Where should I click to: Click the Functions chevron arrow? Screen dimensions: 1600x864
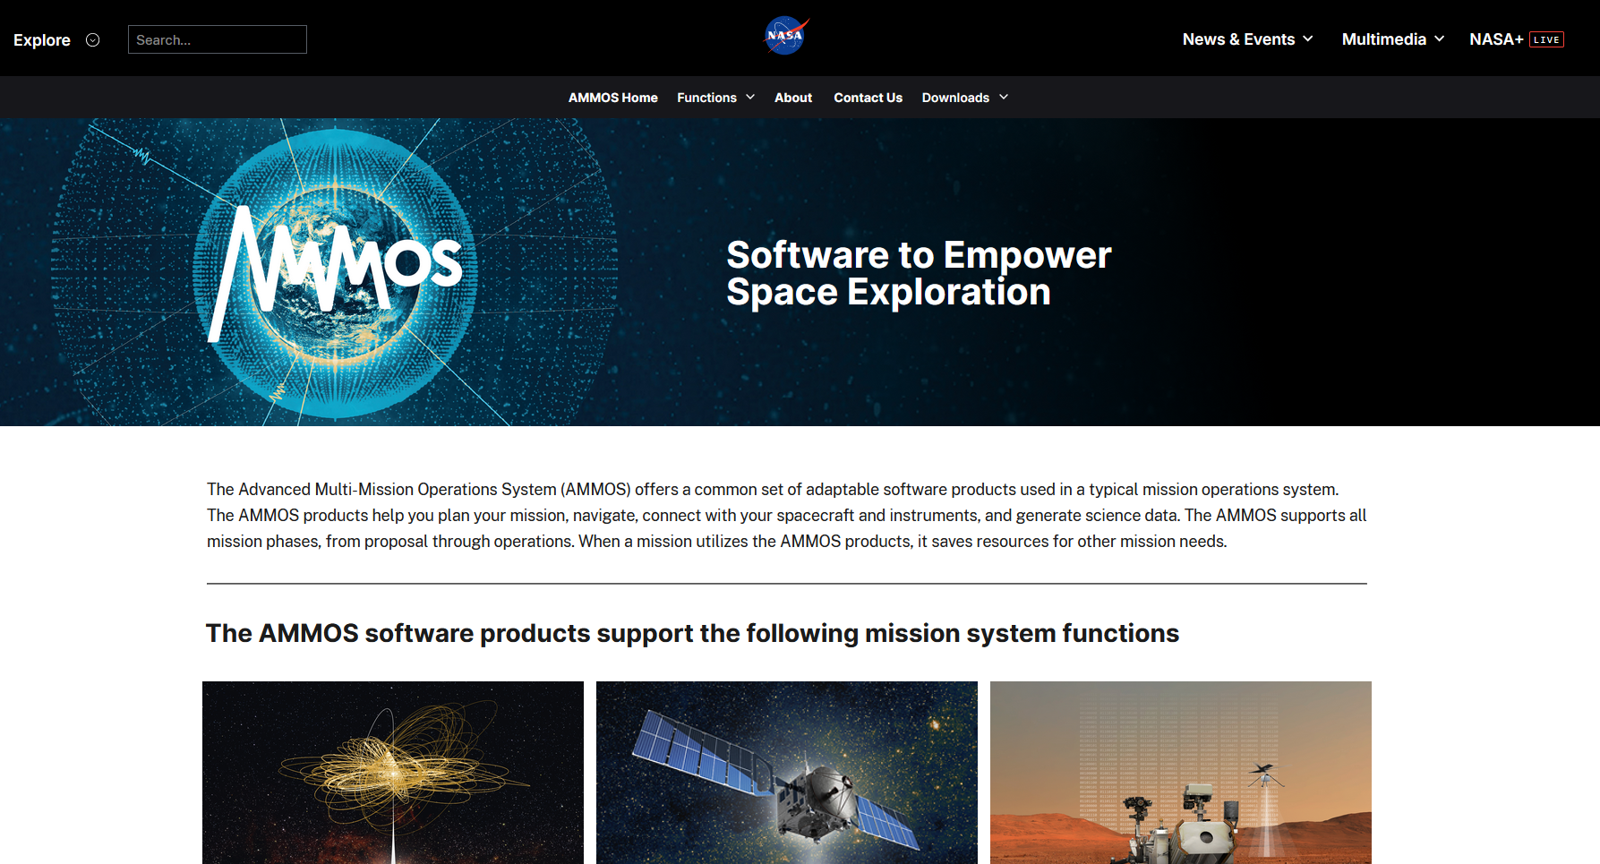click(x=750, y=98)
